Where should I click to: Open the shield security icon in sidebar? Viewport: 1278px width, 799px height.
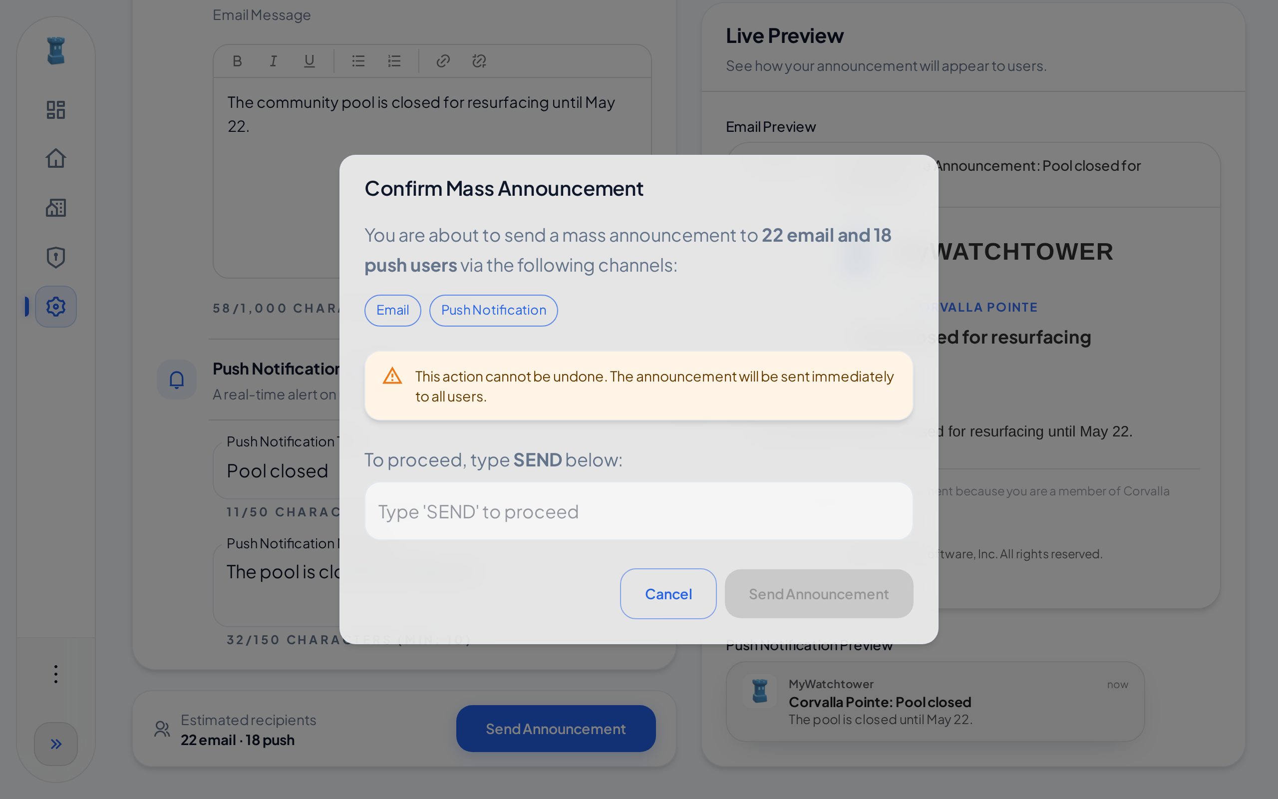[x=56, y=257]
